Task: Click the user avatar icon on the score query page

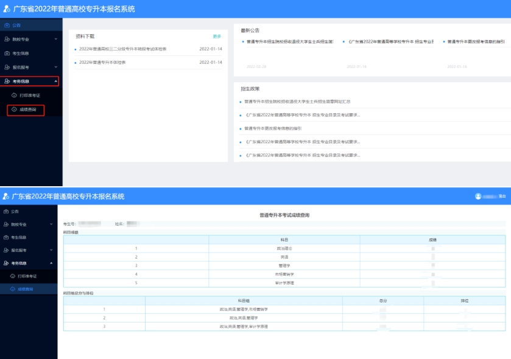Action: click(x=478, y=197)
